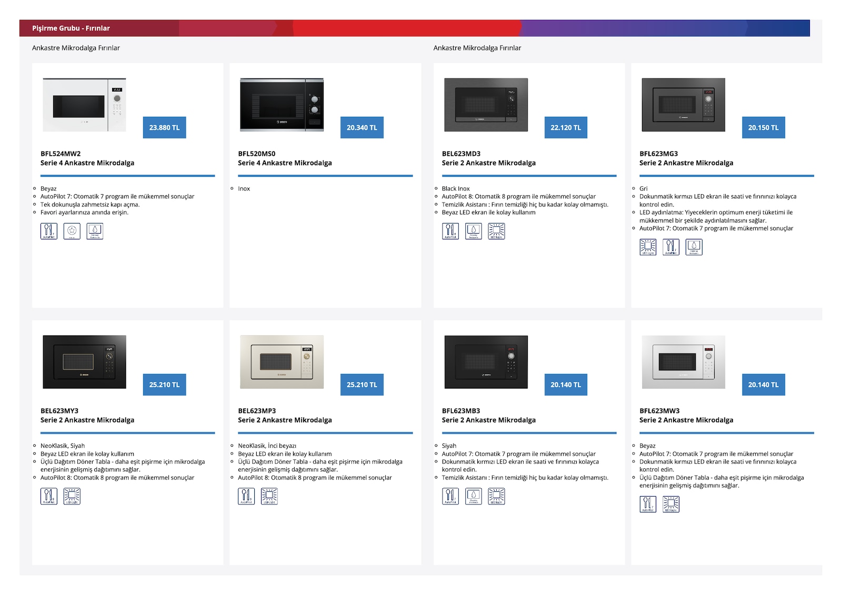Image resolution: width=842 pixels, height=595 pixels.
Task: Click the LED Light icon under BEL623MP3
Action: pos(269,496)
